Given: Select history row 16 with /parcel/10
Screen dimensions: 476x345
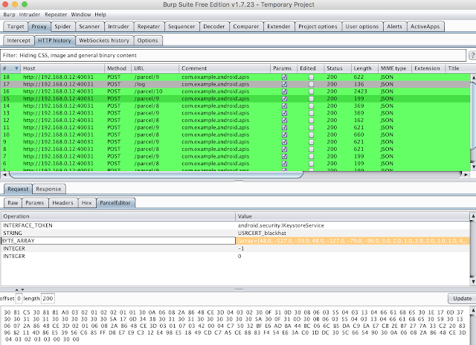Looking at the screenshot, I should tap(235, 91).
